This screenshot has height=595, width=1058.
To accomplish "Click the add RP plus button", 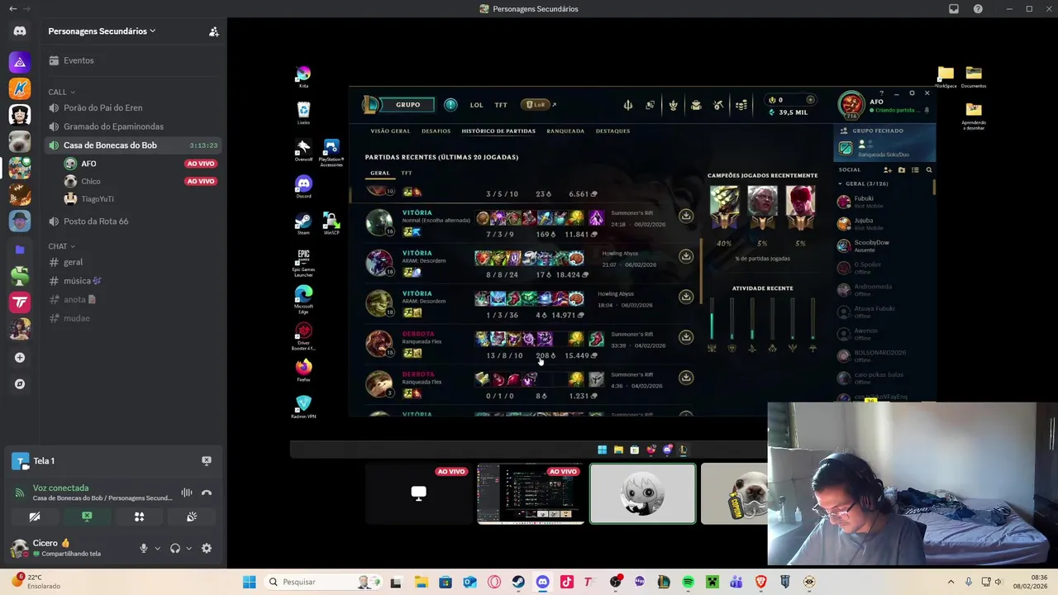I will (810, 100).
